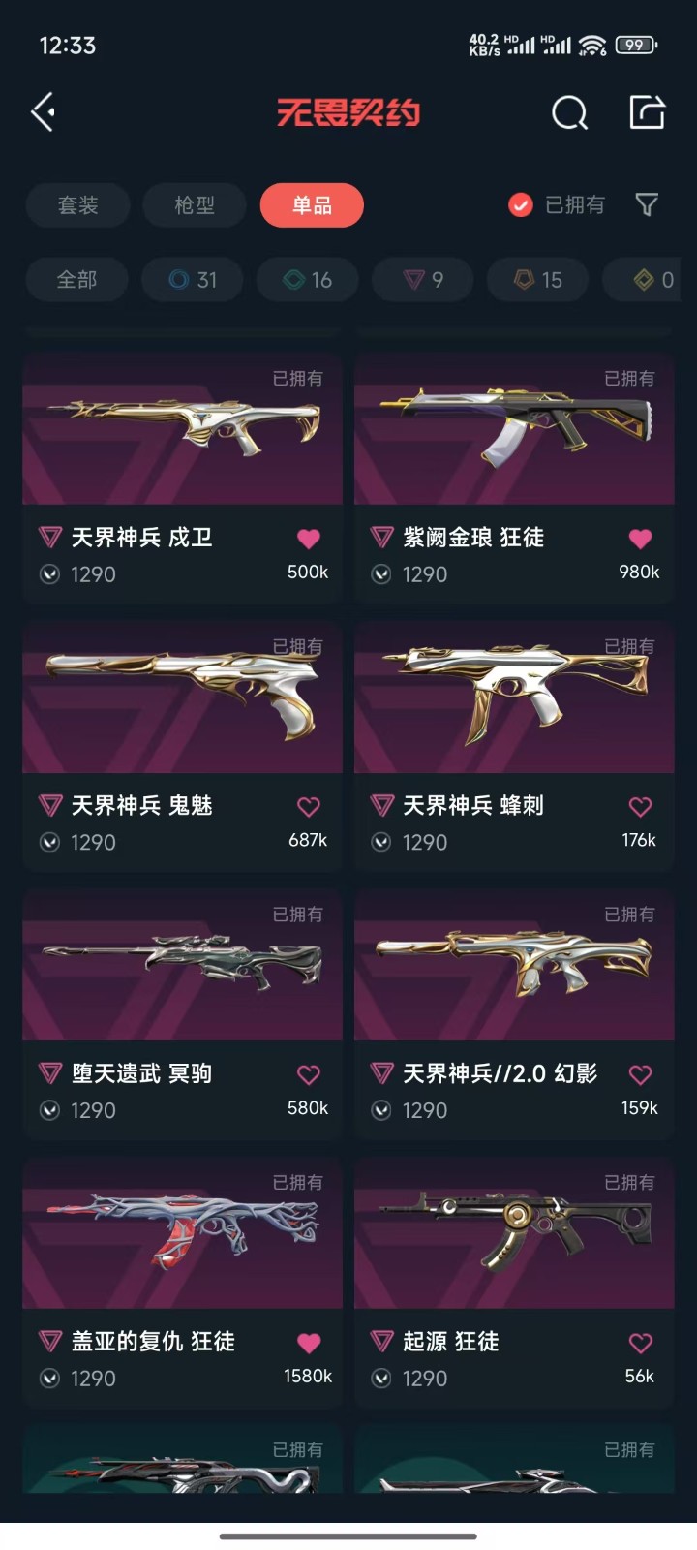Select the 全部 tier filter
The image size is (697, 1550).
tap(76, 280)
